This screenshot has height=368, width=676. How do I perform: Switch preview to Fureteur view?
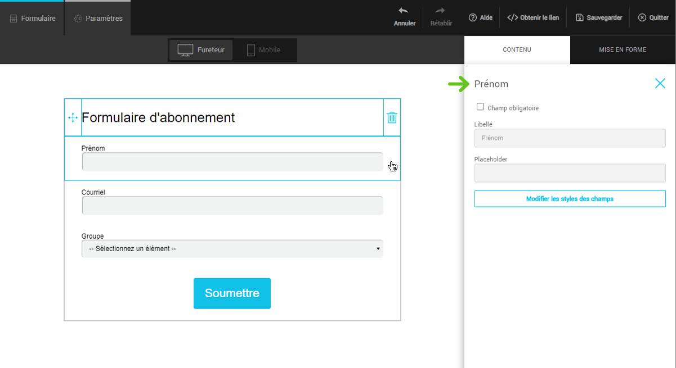201,50
